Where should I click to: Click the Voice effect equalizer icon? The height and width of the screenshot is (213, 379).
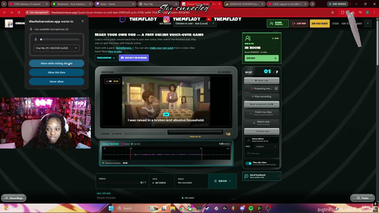pyautogui.click(x=248, y=140)
